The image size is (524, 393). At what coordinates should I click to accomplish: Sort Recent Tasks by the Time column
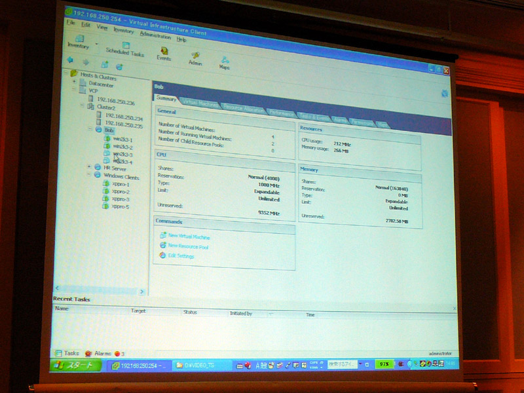coord(310,315)
